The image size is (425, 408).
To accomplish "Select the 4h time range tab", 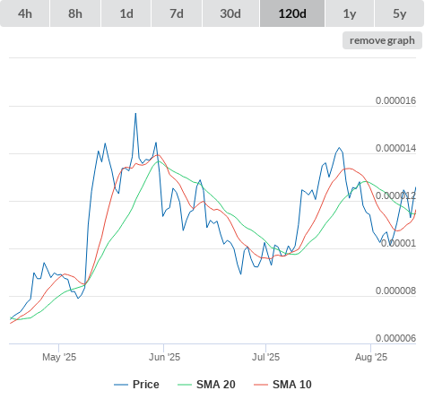I will [x=25, y=13].
